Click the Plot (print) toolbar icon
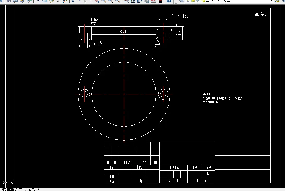285x191 pixels. click(9, 1)
